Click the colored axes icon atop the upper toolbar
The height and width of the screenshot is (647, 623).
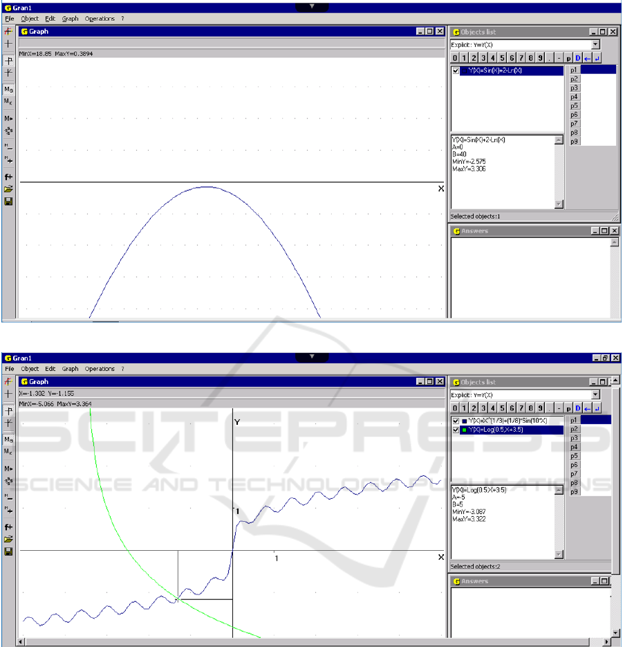coord(8,32)
